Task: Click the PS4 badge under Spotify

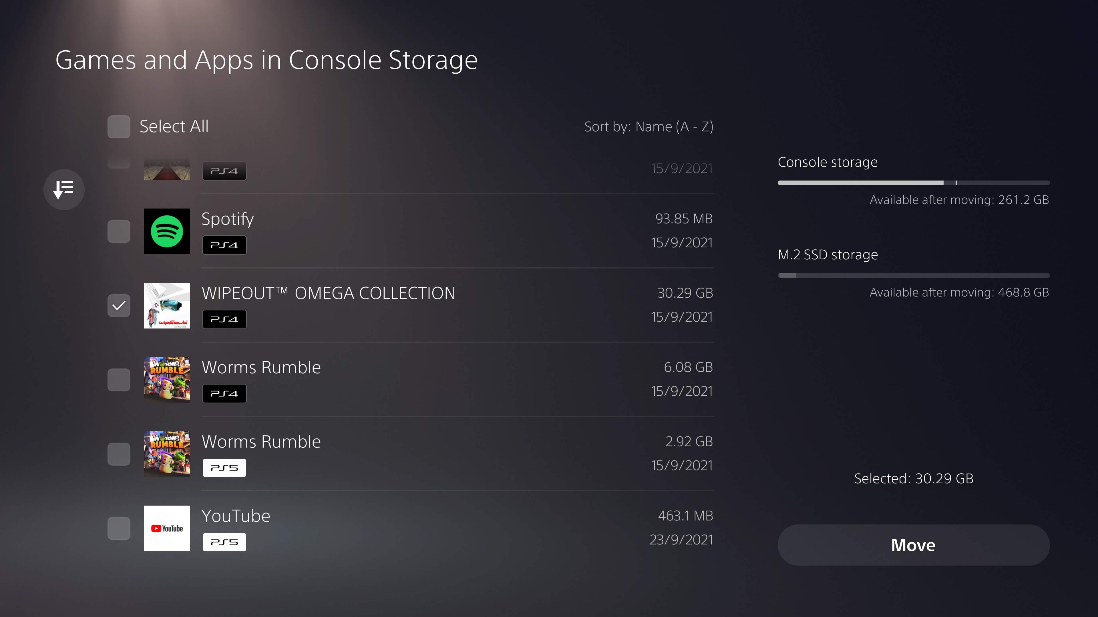Action: 224,245
